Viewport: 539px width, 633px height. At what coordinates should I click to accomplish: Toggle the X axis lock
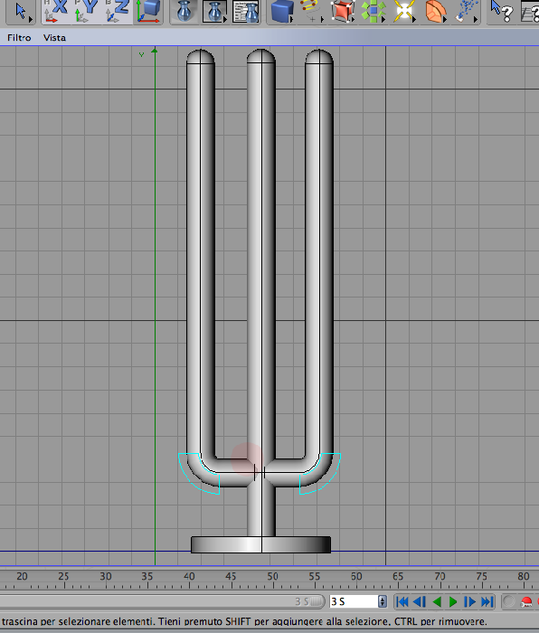(57, 11)
